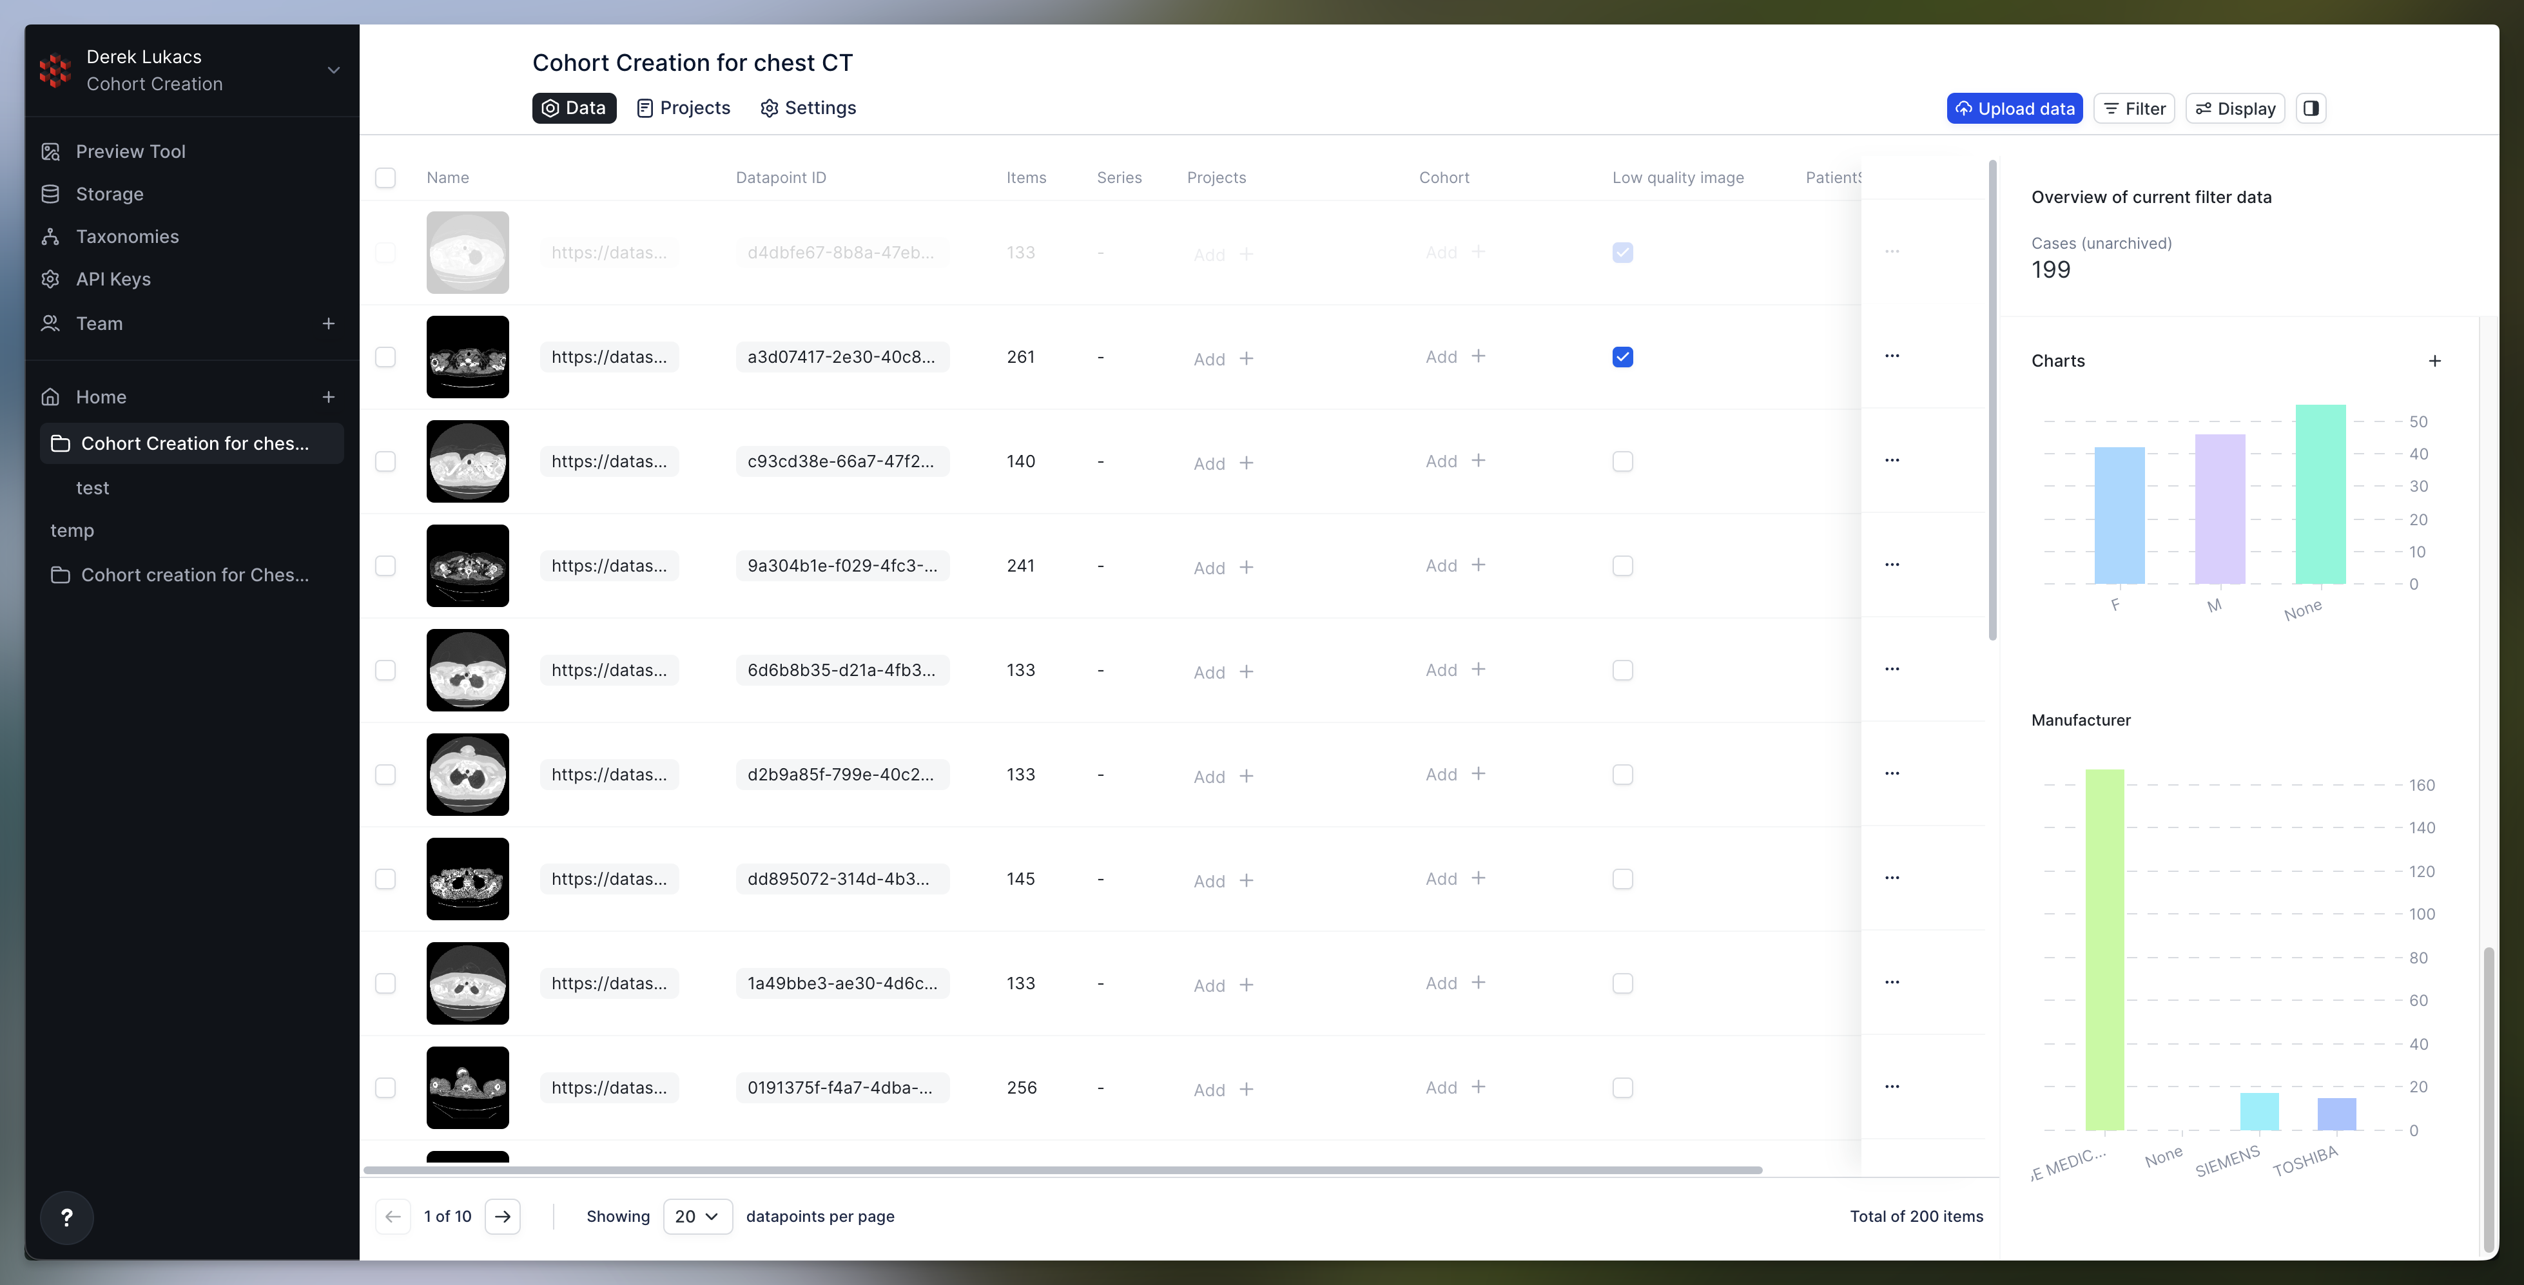Open the row menu for datapoint c93cd38e

pyautogui.click(x=1892, y=460)
